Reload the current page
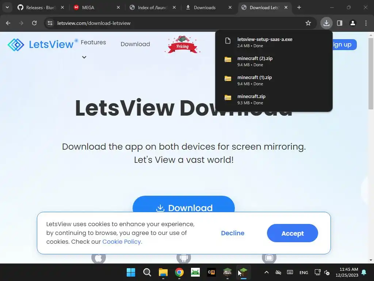The image size is (374, 281). tap(34, 23)
